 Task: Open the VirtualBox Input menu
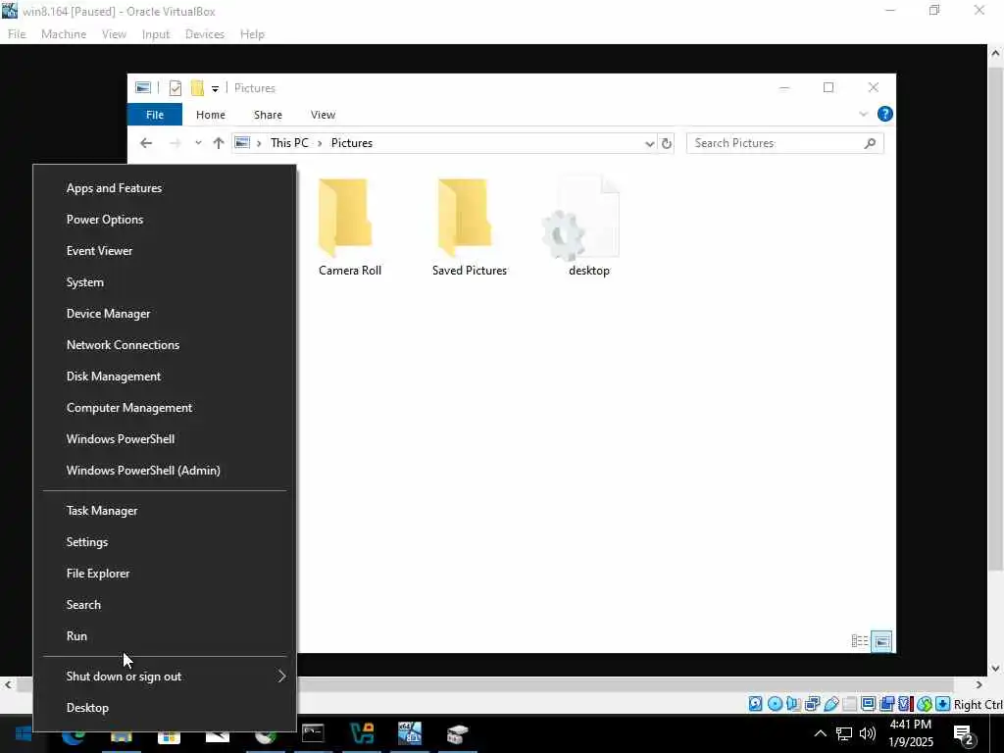click(156, 34)
